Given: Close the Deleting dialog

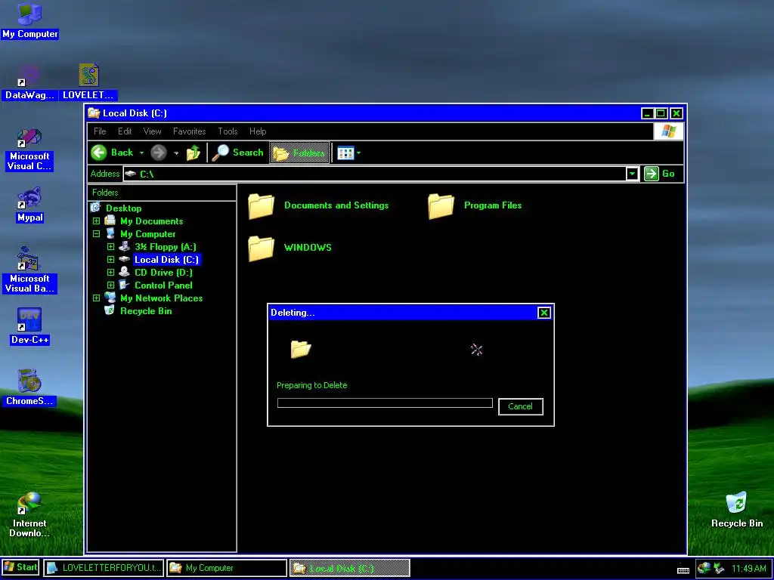Looking at the screenshot, I should (x=543, y=313).
